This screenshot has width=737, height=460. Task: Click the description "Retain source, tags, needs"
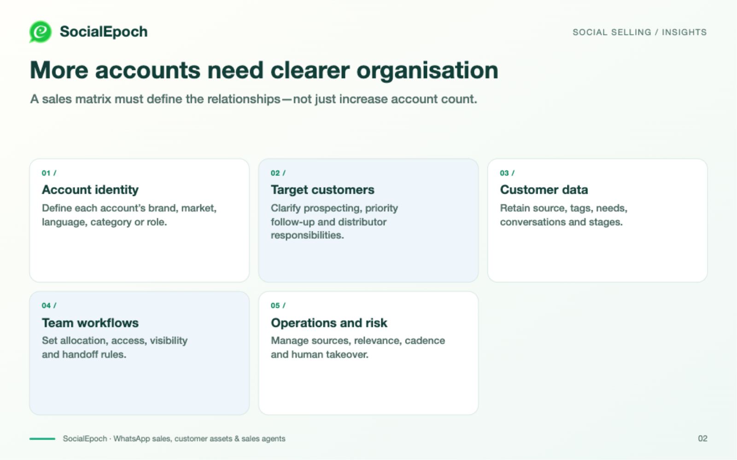(564, 215)
